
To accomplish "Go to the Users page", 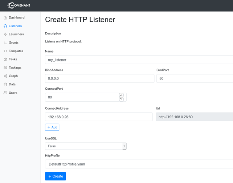I will 13,93.
